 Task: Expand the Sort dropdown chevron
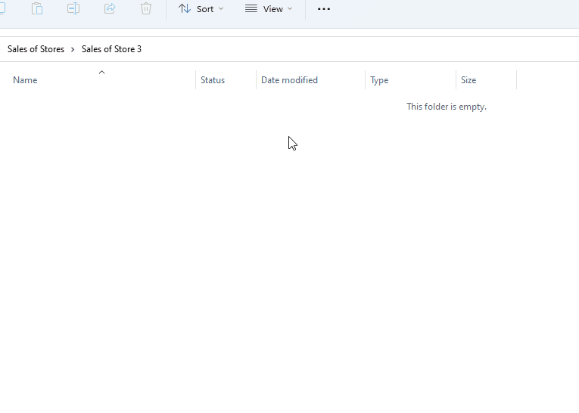pyautogui.click(x=221, y=9)
